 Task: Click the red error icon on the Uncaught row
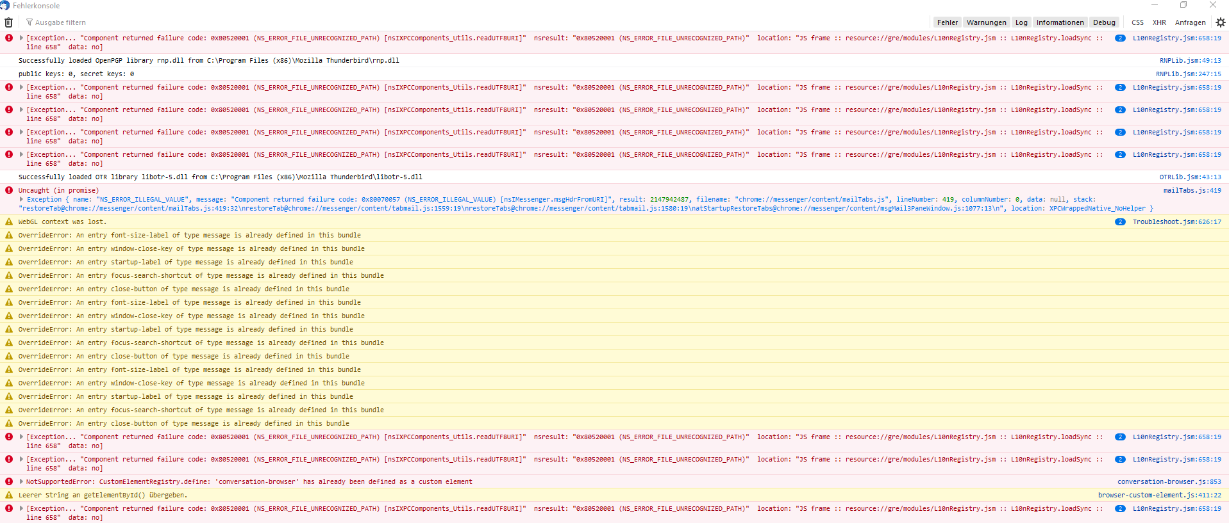[9, 190]
